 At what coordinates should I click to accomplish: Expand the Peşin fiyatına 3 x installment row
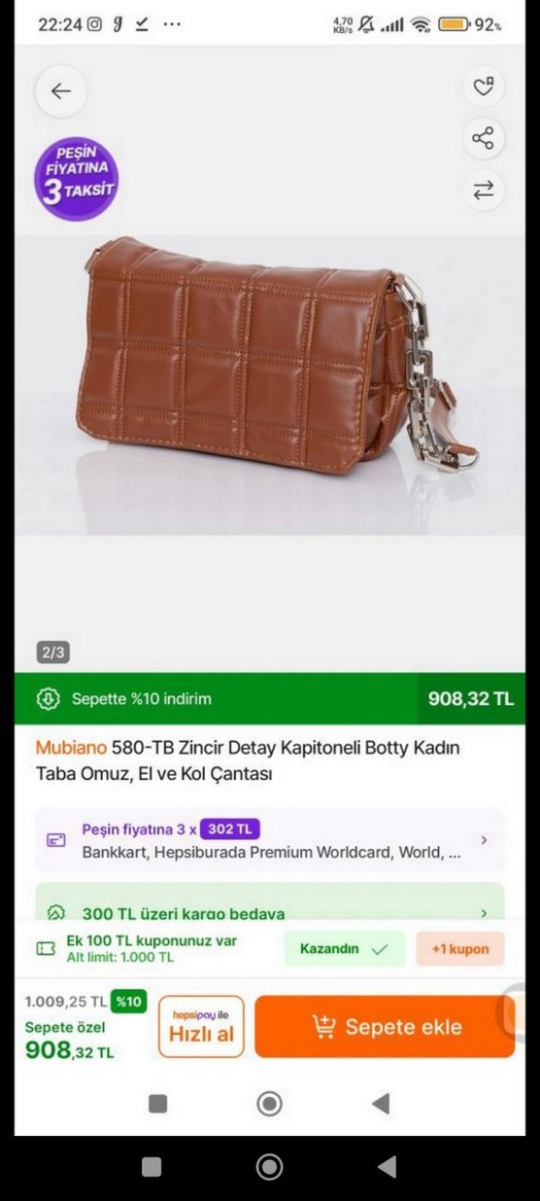tap(270, 839)
